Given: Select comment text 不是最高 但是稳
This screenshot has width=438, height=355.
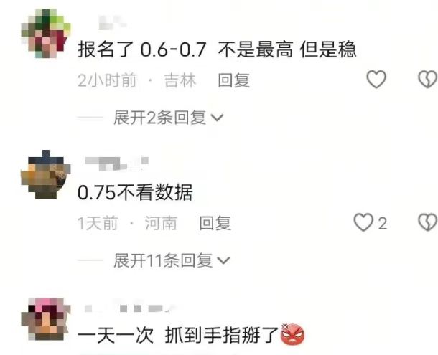Looking at the screenshot, I should 287,49.
